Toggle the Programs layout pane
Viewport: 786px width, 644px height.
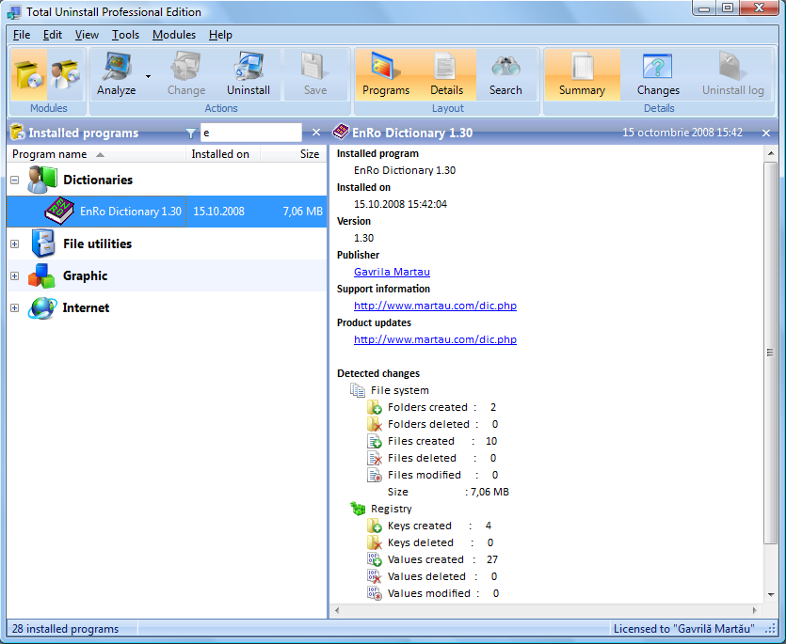pyautogui.click(x=385, y=69)
